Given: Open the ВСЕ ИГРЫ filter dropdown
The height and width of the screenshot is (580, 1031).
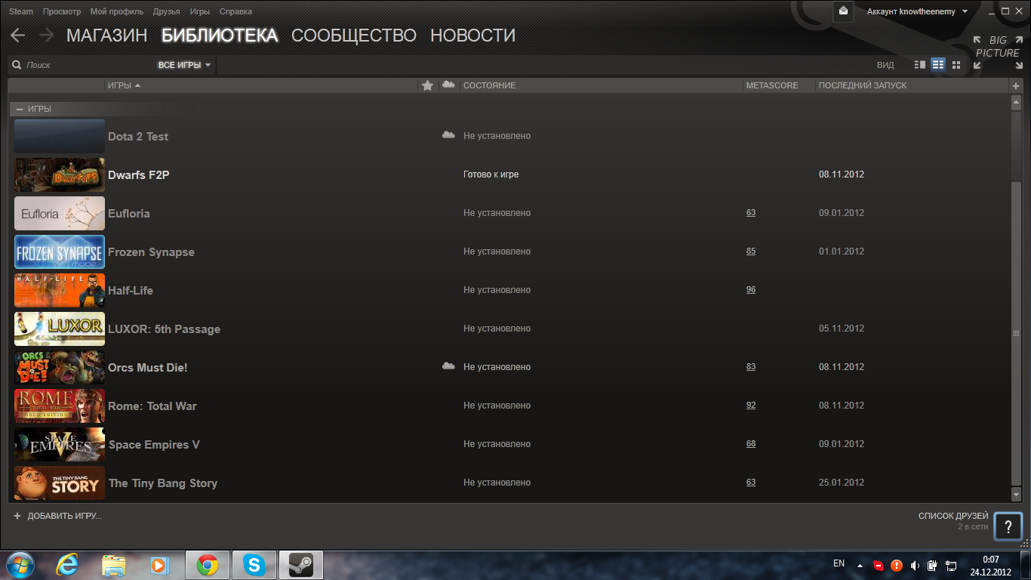Looking at the screenshot, I should pyautogui.click(x=184, y=65).
